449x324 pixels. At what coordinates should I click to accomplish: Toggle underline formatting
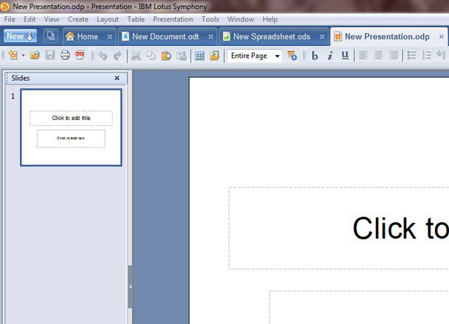pyautogui.click(x=345, y=56)
